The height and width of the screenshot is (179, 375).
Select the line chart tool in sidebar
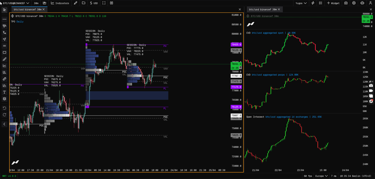tap(4, 65)
